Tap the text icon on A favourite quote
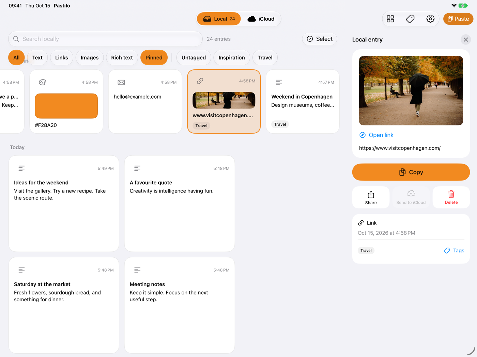 pyautogui.click(x=137, y=168)
